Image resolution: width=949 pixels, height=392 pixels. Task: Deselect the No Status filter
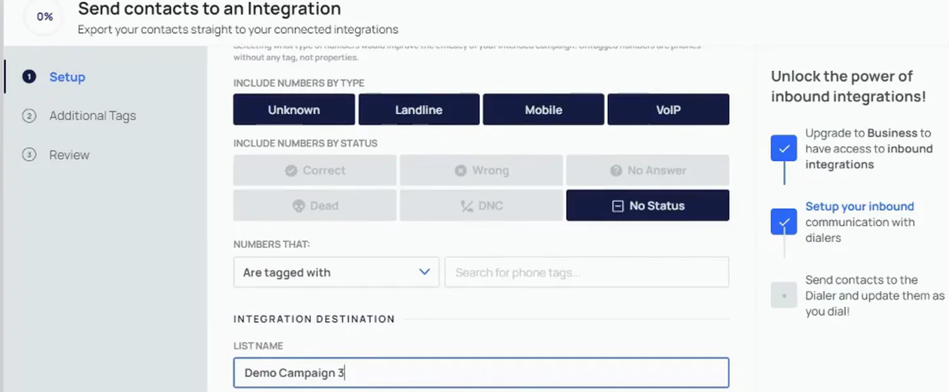coord(648,205)
